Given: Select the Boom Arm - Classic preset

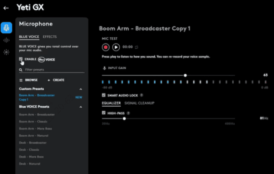Looking at the screenshot, I should [x=33, y=122].
